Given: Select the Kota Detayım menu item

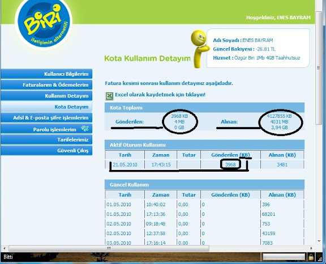Looking at the screenshot, I should [46, 107].
